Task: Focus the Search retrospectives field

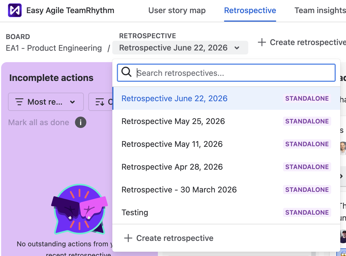Action: [226, 73]
